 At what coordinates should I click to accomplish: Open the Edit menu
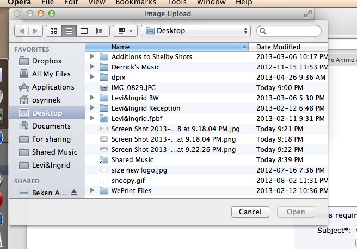point(71,3)
